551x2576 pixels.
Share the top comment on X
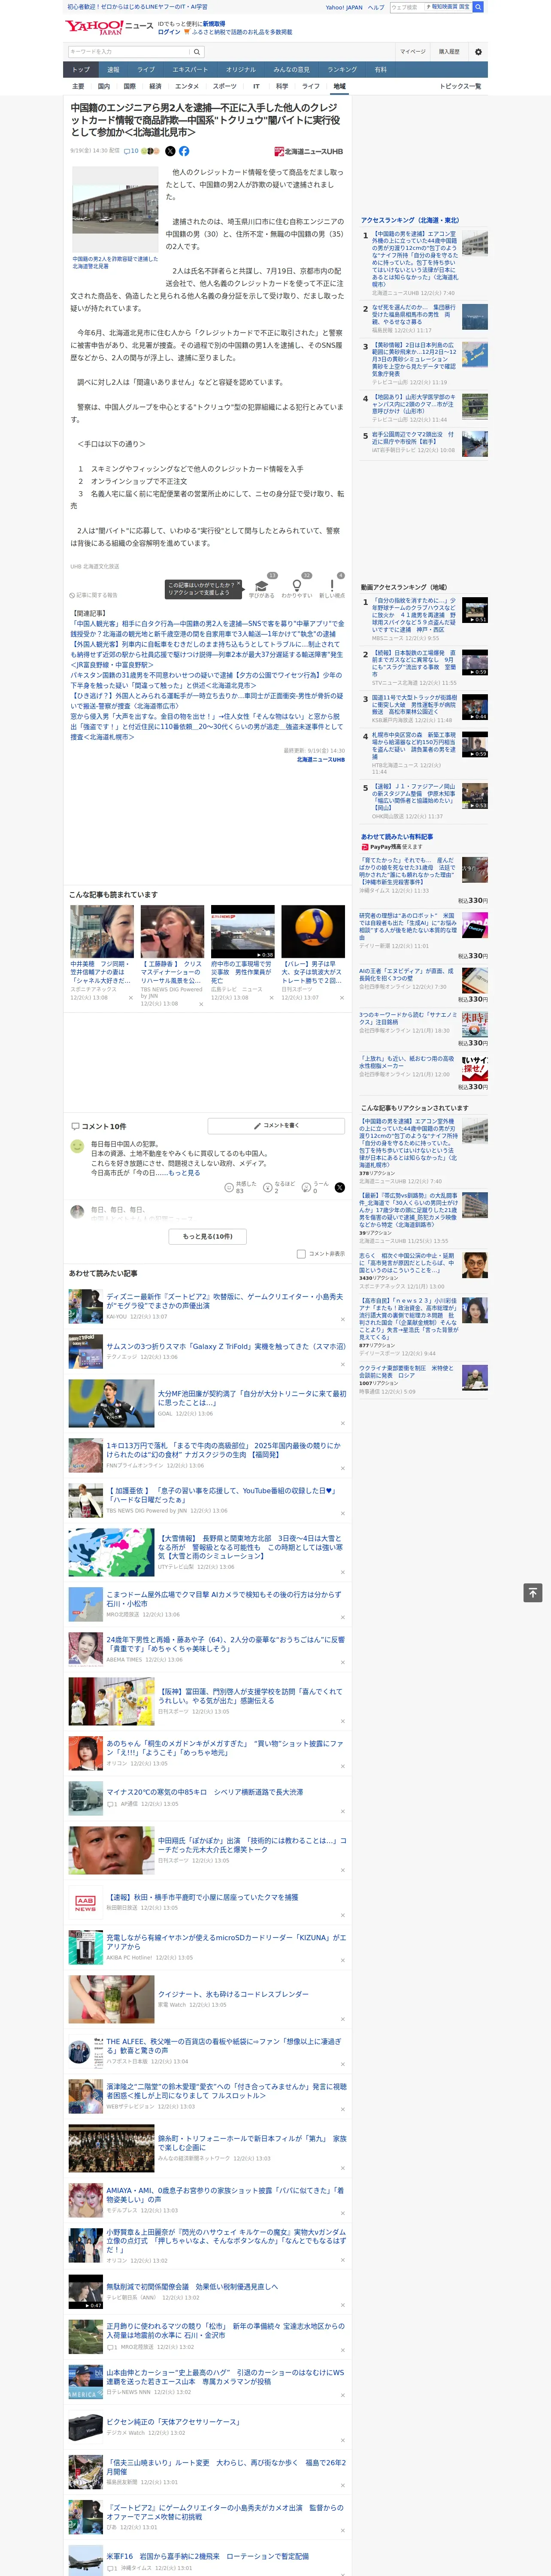[339, 1187]
